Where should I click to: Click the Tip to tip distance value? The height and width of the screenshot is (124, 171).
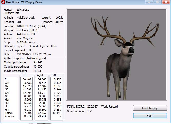38,62
